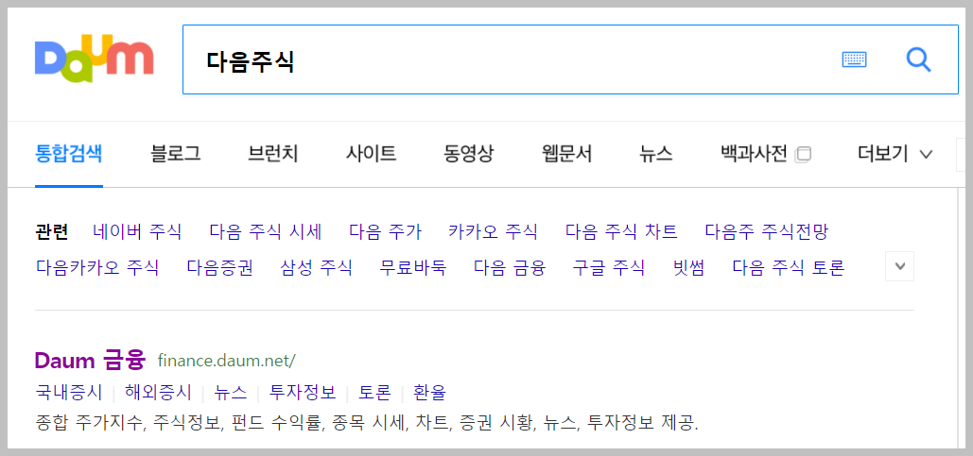The height and width of the screenshot is (456, 973).
Task: Open the 해외증시 sublink
Action: point(158,392)
